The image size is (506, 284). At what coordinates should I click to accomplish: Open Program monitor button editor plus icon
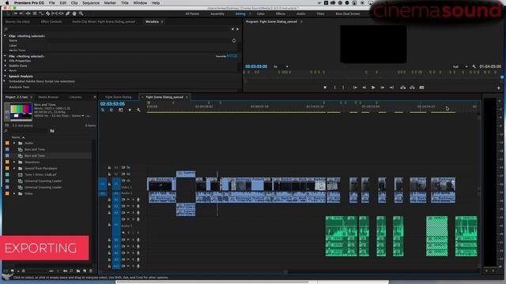click(499, 88)
